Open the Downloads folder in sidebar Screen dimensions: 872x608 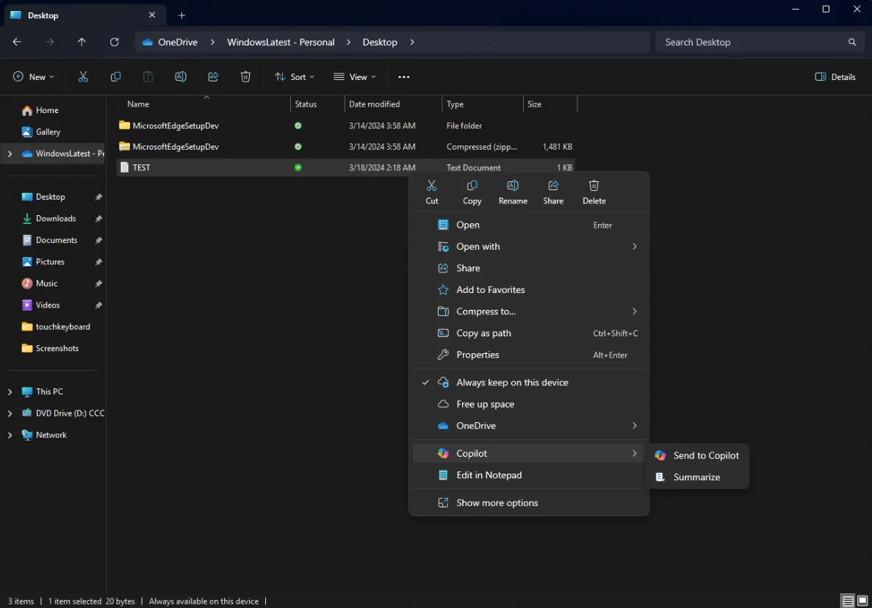(56, 219)
